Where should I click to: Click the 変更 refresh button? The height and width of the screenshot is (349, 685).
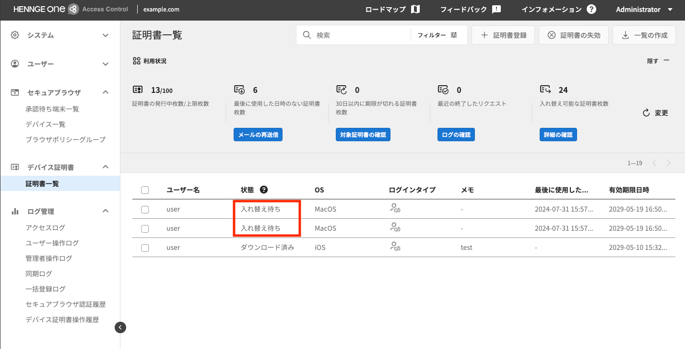pos(655,113)
